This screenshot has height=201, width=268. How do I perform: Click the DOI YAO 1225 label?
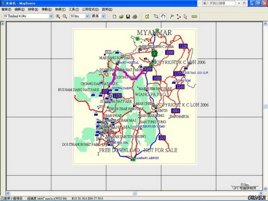click(196, 72)
